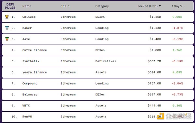Viewport: 195px width, 123px height.
Task: Open the yearn.finance project entry
Action: pyautogui.click(x=34, y=72)
